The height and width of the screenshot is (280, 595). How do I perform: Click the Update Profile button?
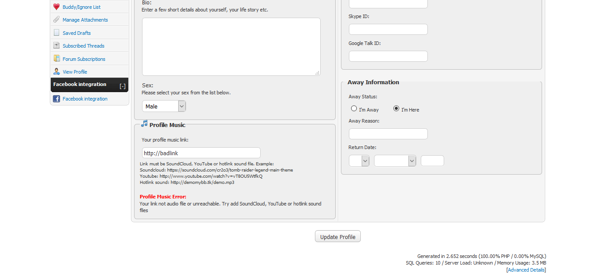click(338, 237)
